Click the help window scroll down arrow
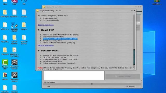Screen dimensions: 166x93 (x=134, y=69)
